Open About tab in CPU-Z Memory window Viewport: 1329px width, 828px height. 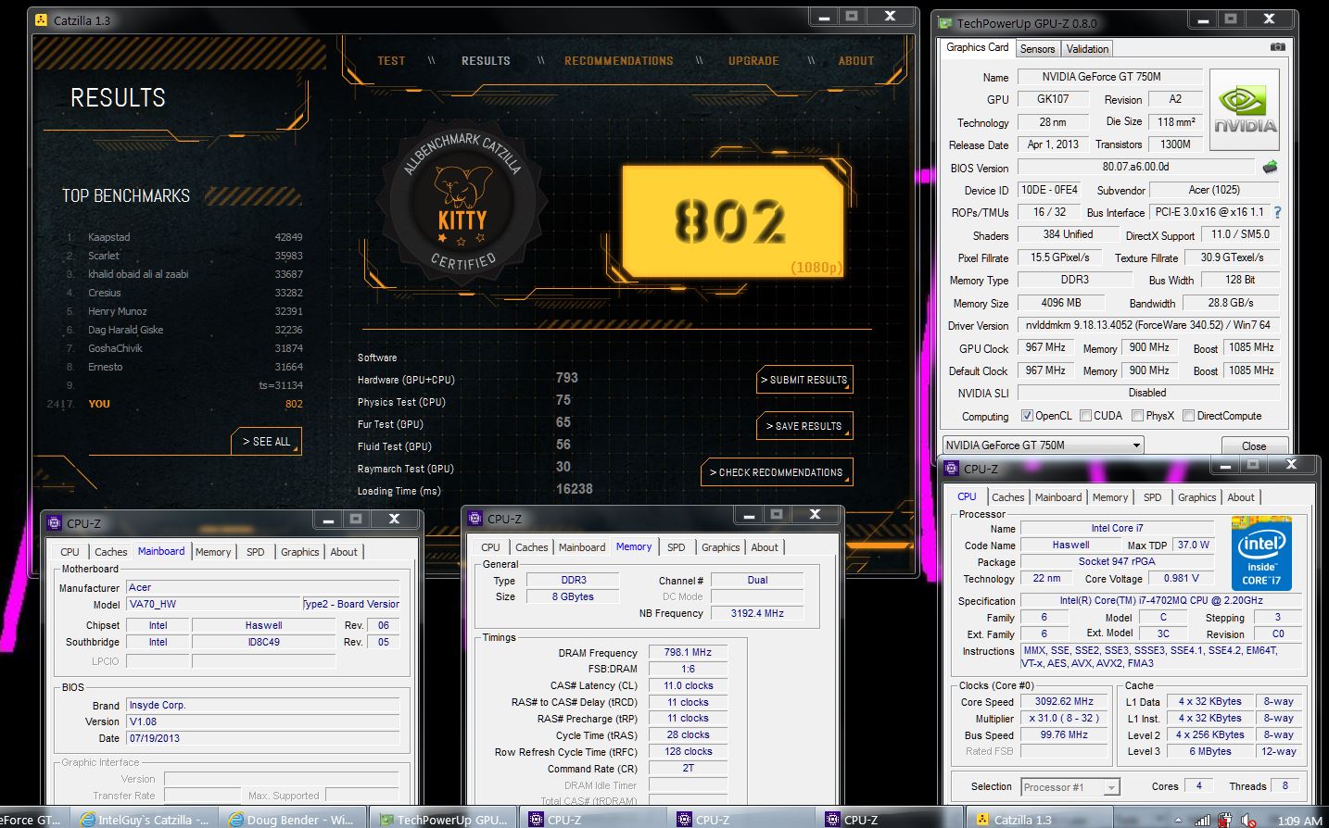[x=765, y=547]
